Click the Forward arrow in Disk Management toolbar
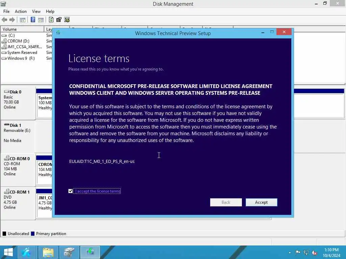The height and width of the screenshot is (259, 346). [12, 20]
